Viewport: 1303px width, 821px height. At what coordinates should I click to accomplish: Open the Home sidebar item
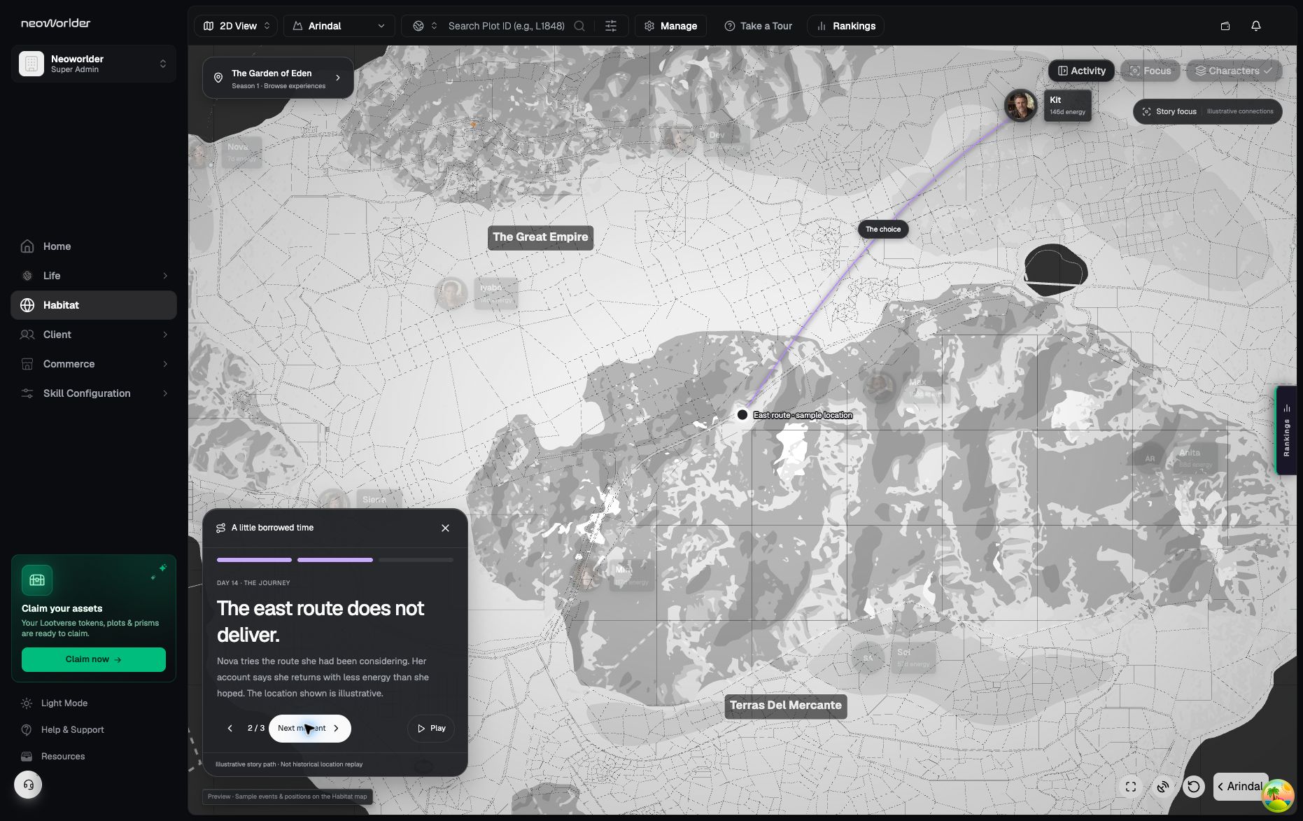[x=94, y=246]
